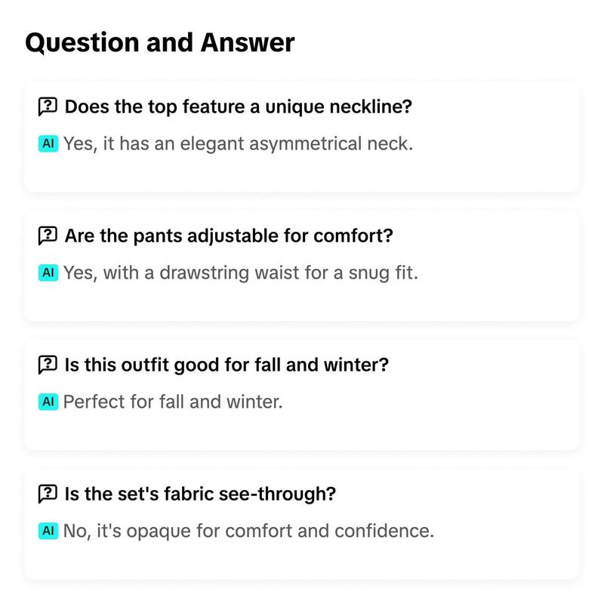Select answer about drawstring waist snug fit

(241, 273)
